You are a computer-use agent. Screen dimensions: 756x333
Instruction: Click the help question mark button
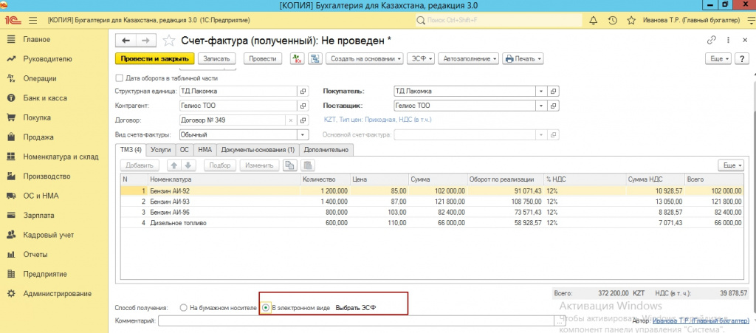click(741, 59)
